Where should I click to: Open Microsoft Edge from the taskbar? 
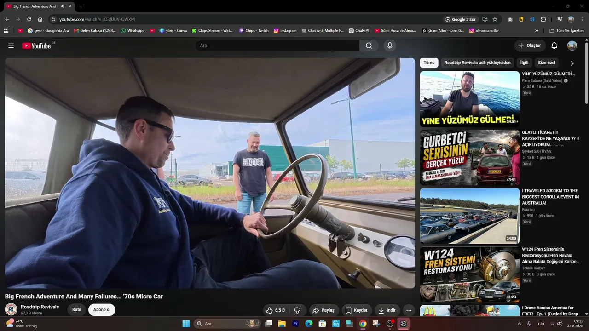click(x=309, y=324)
